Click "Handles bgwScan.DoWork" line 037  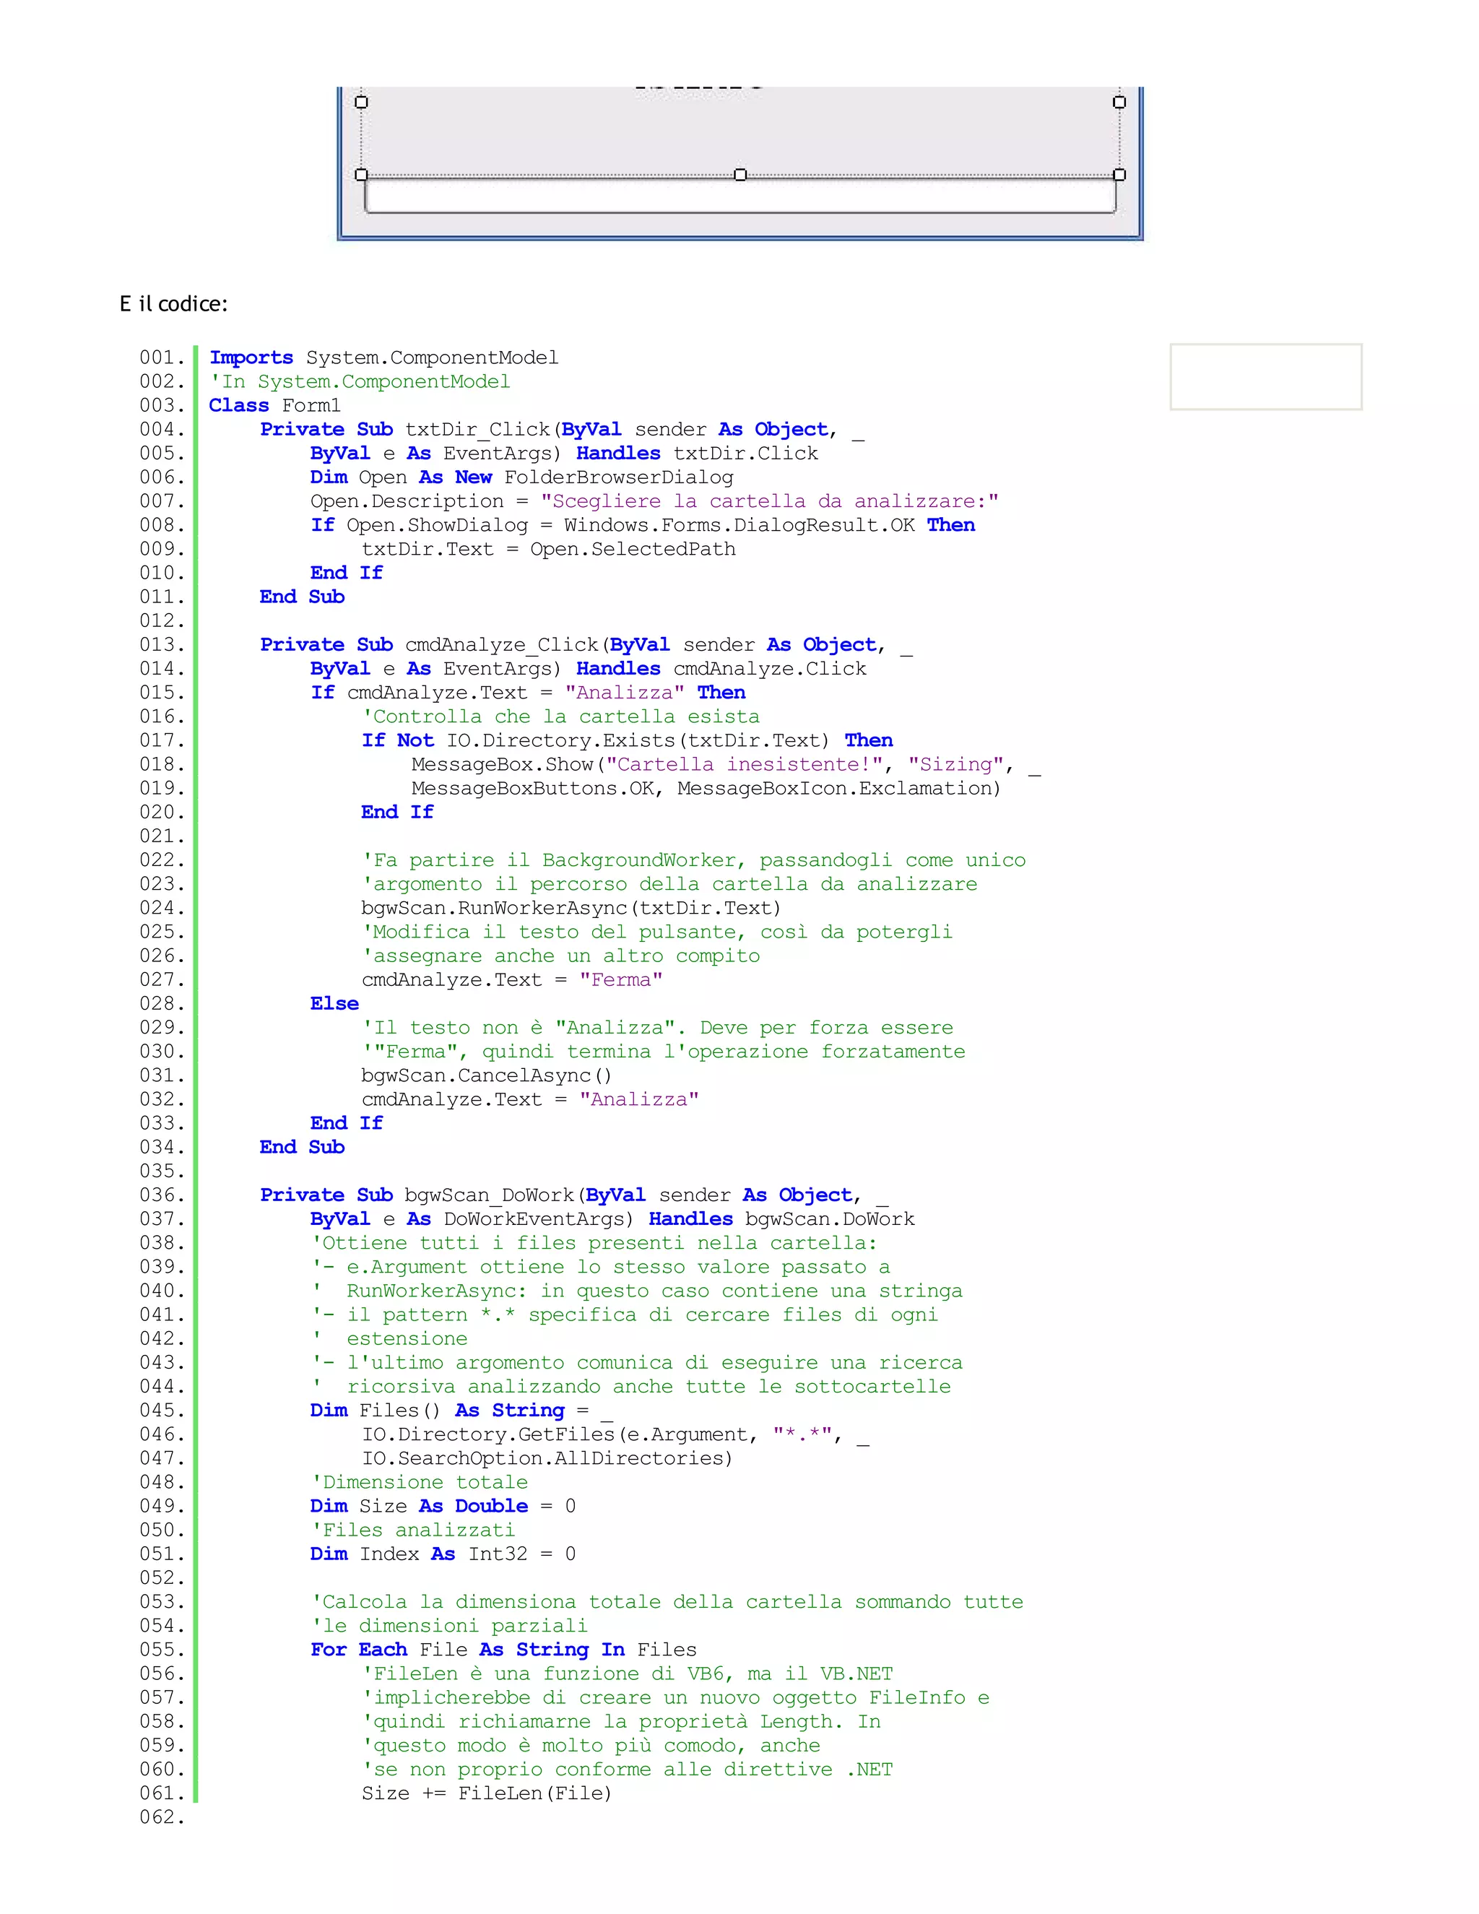tap(781, 1219)
